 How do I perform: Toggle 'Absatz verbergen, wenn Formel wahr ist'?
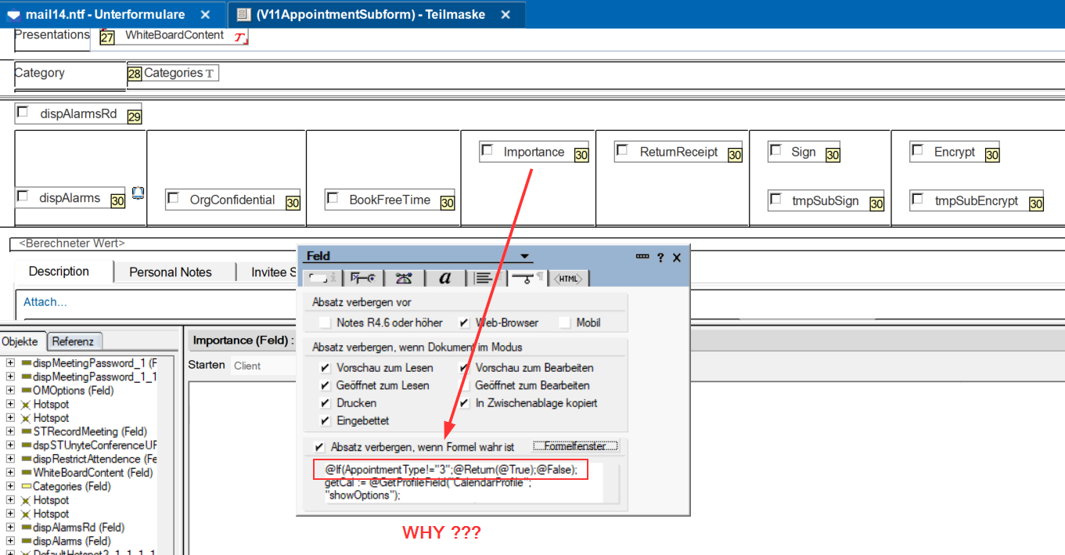click(x=319, y=447)
